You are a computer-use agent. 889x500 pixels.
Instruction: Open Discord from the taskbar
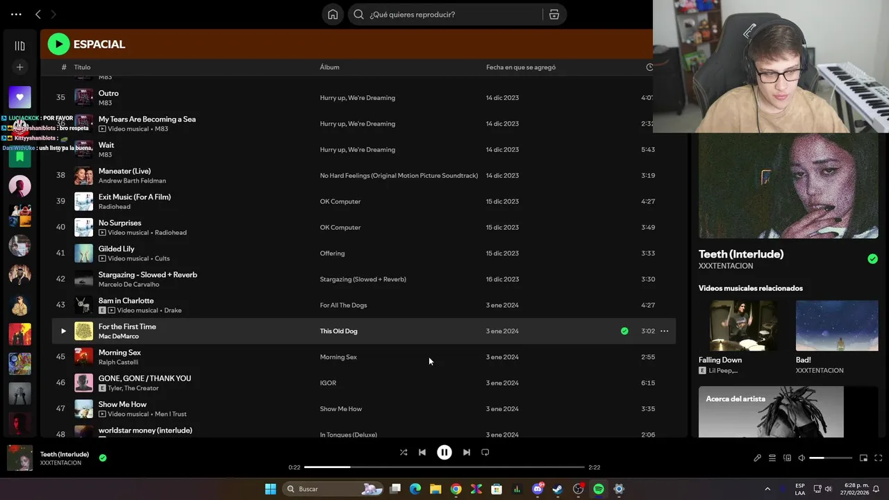click(x=538, y=489)
